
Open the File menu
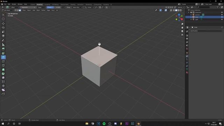(5, 4)
